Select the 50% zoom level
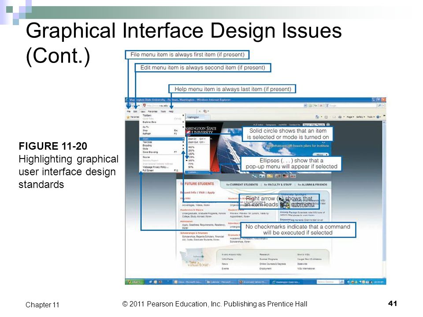Image resolution: width=423 pixels, height=317 pixels. click(197, 167)
